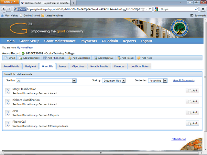Select the Welcome to G5 browser tab
The width and height of the screenshot is (207, 155).
tap(45, 3)
